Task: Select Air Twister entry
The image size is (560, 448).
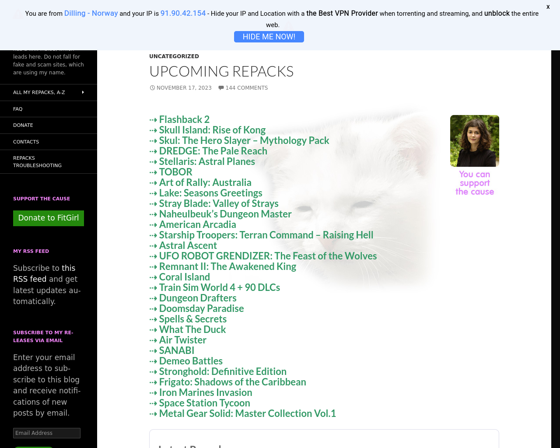Action: [x=183, y=340]
